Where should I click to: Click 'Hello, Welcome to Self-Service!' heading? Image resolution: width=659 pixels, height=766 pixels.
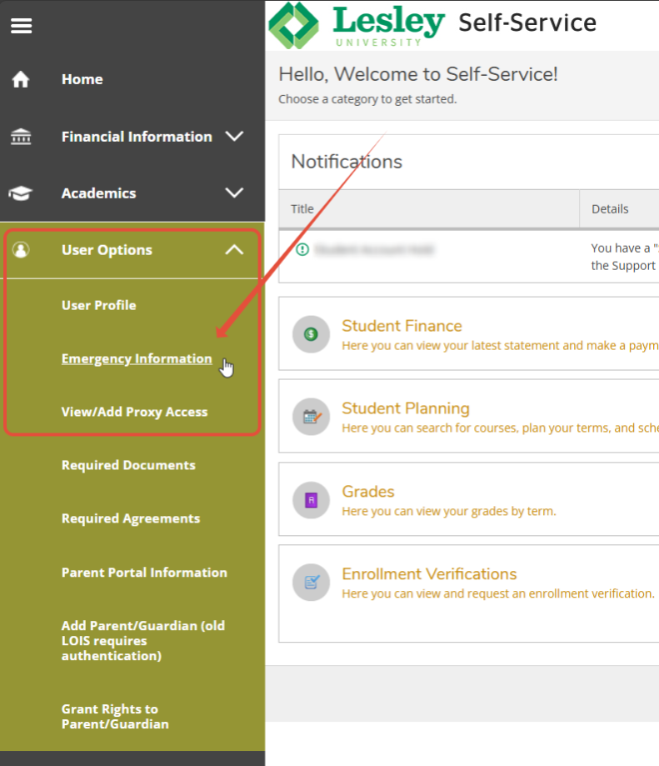coord(418,74)
